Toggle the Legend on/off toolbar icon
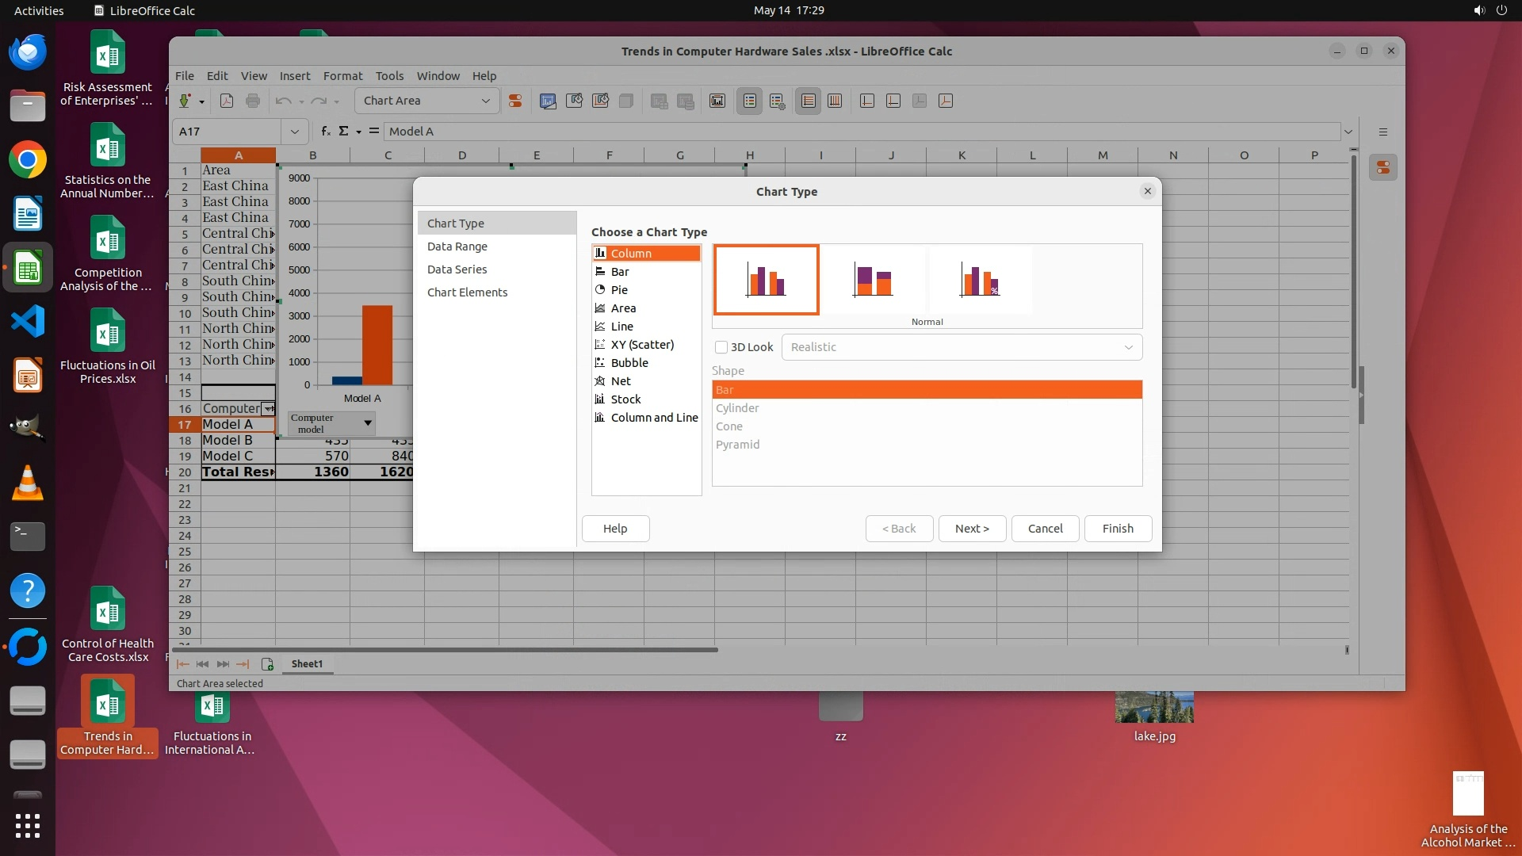The image size is (1522, 856). [749, 101]
